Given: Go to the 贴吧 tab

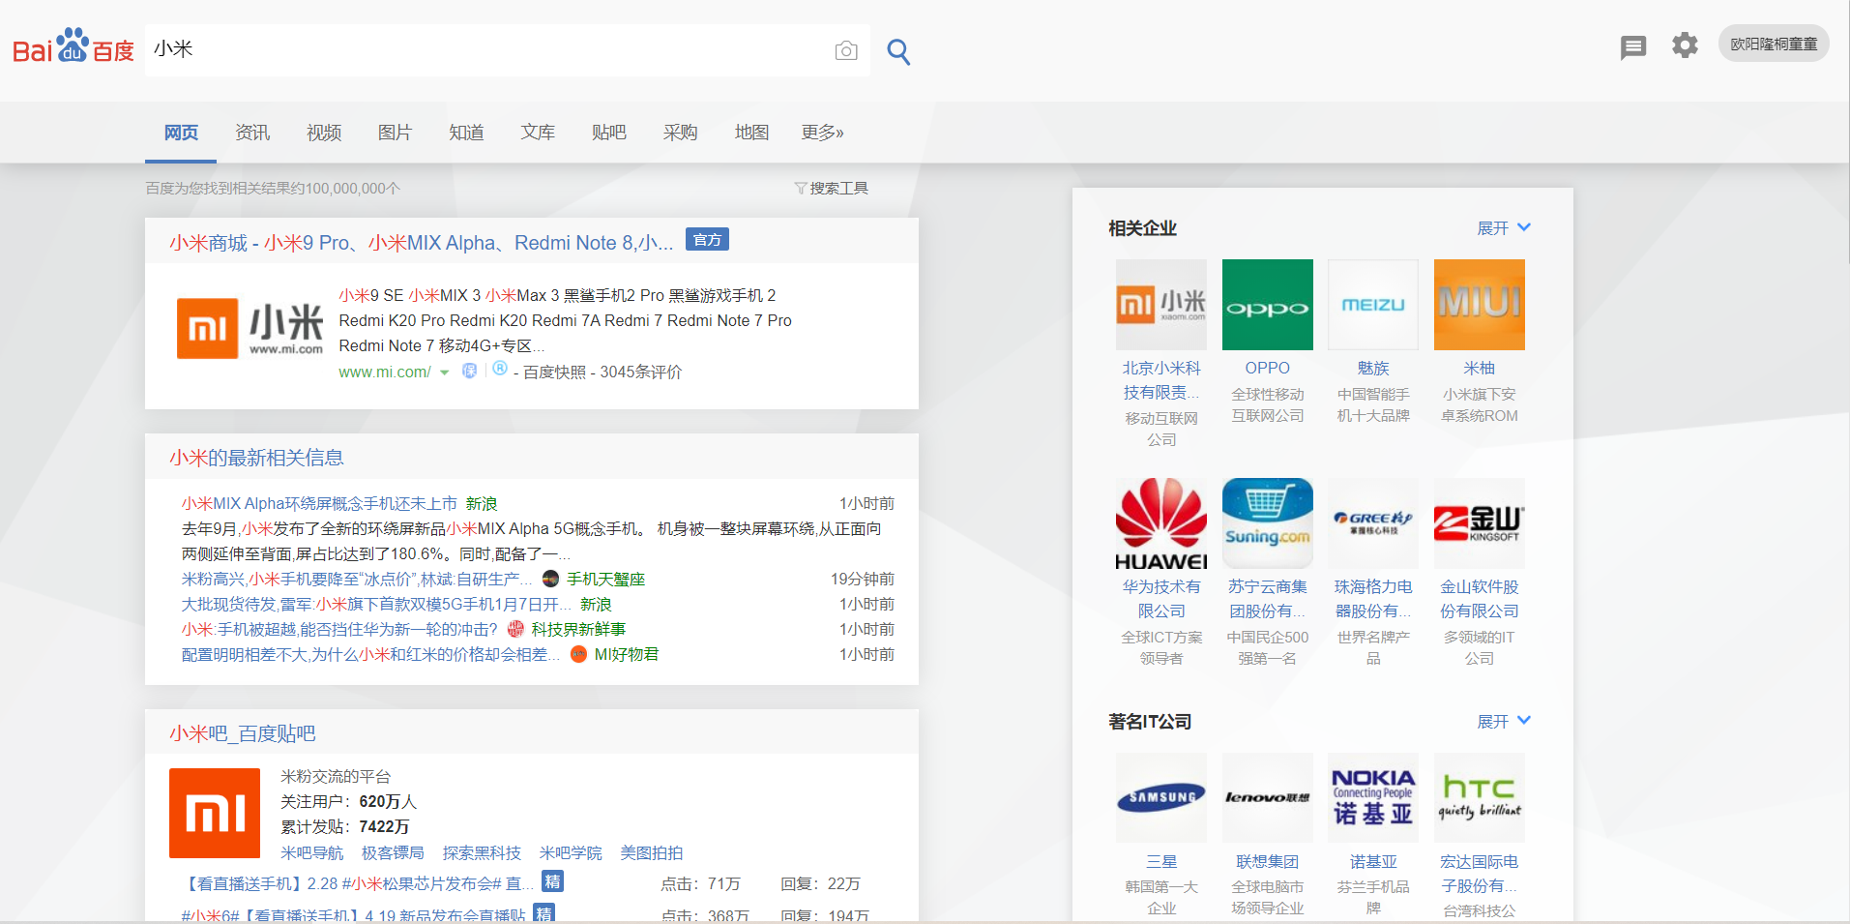Looking at the screenshot, I should (x=609, y=133).
